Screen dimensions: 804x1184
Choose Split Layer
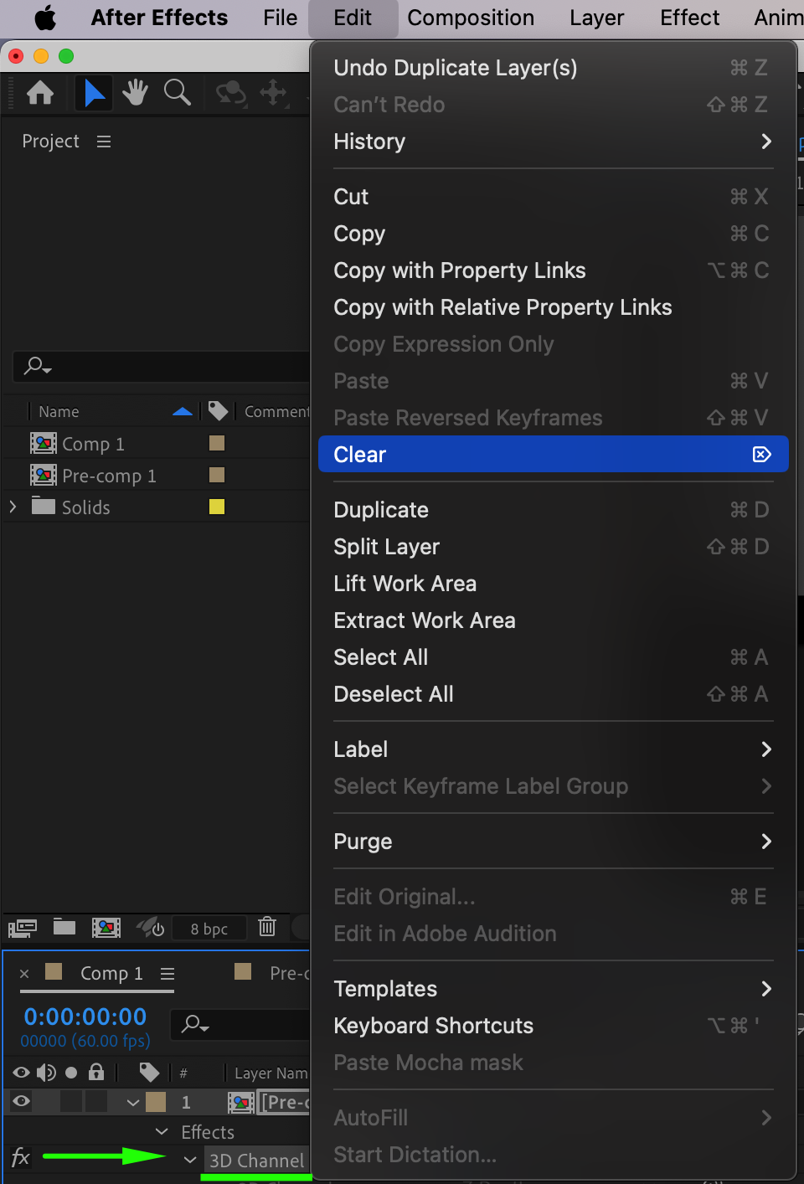[x=553, y=547]
